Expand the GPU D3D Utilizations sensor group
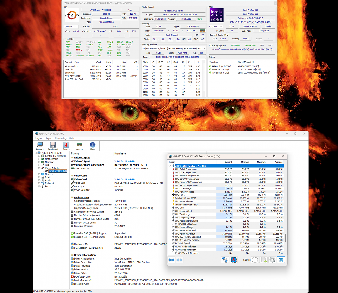This screenshot has width=338, height=293. point(173,224)
